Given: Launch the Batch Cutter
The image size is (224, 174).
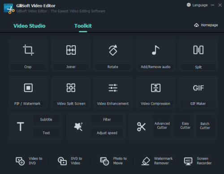Looking at the screenshot, I should point(206,126).
